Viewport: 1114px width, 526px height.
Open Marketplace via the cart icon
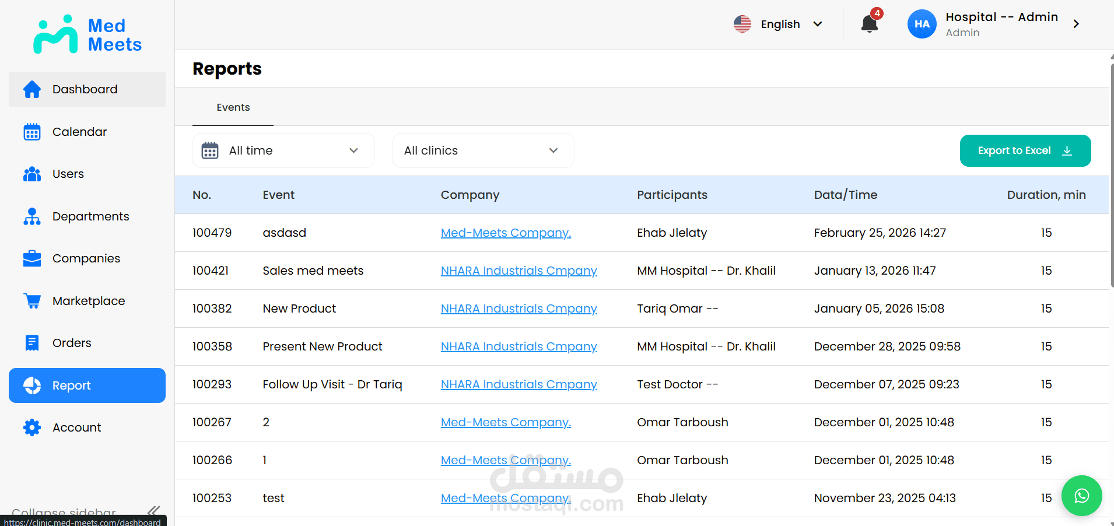click(32, 301)
